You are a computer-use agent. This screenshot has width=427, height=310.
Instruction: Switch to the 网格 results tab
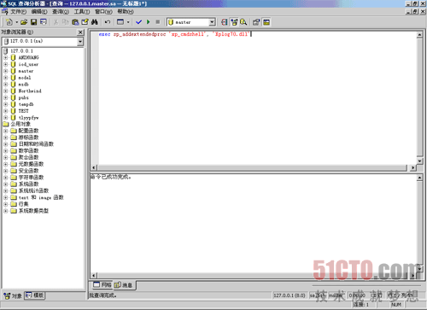point(102,284)
